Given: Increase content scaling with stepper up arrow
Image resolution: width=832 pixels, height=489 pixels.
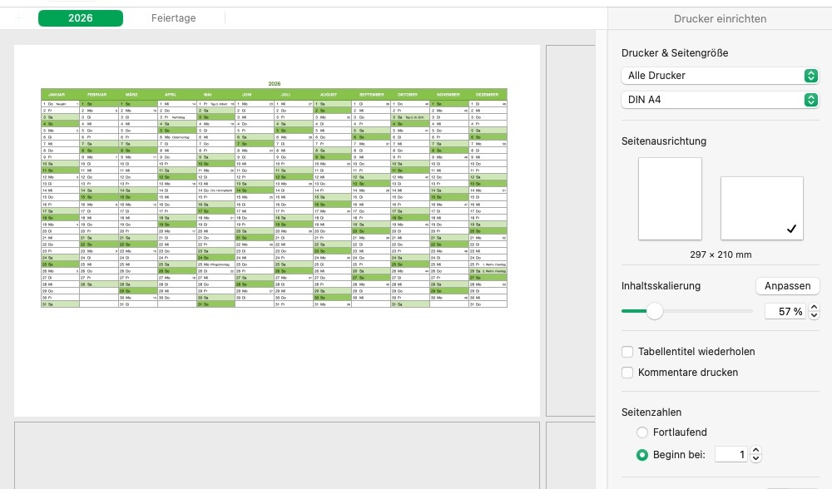Looking at the screenshot, I should (x=814, y=307).
